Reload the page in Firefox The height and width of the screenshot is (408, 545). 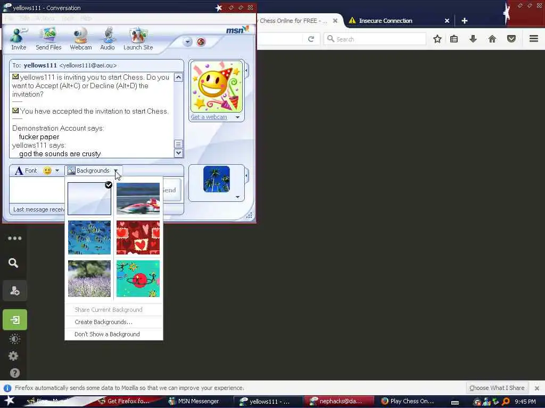[x=311, y=39]
